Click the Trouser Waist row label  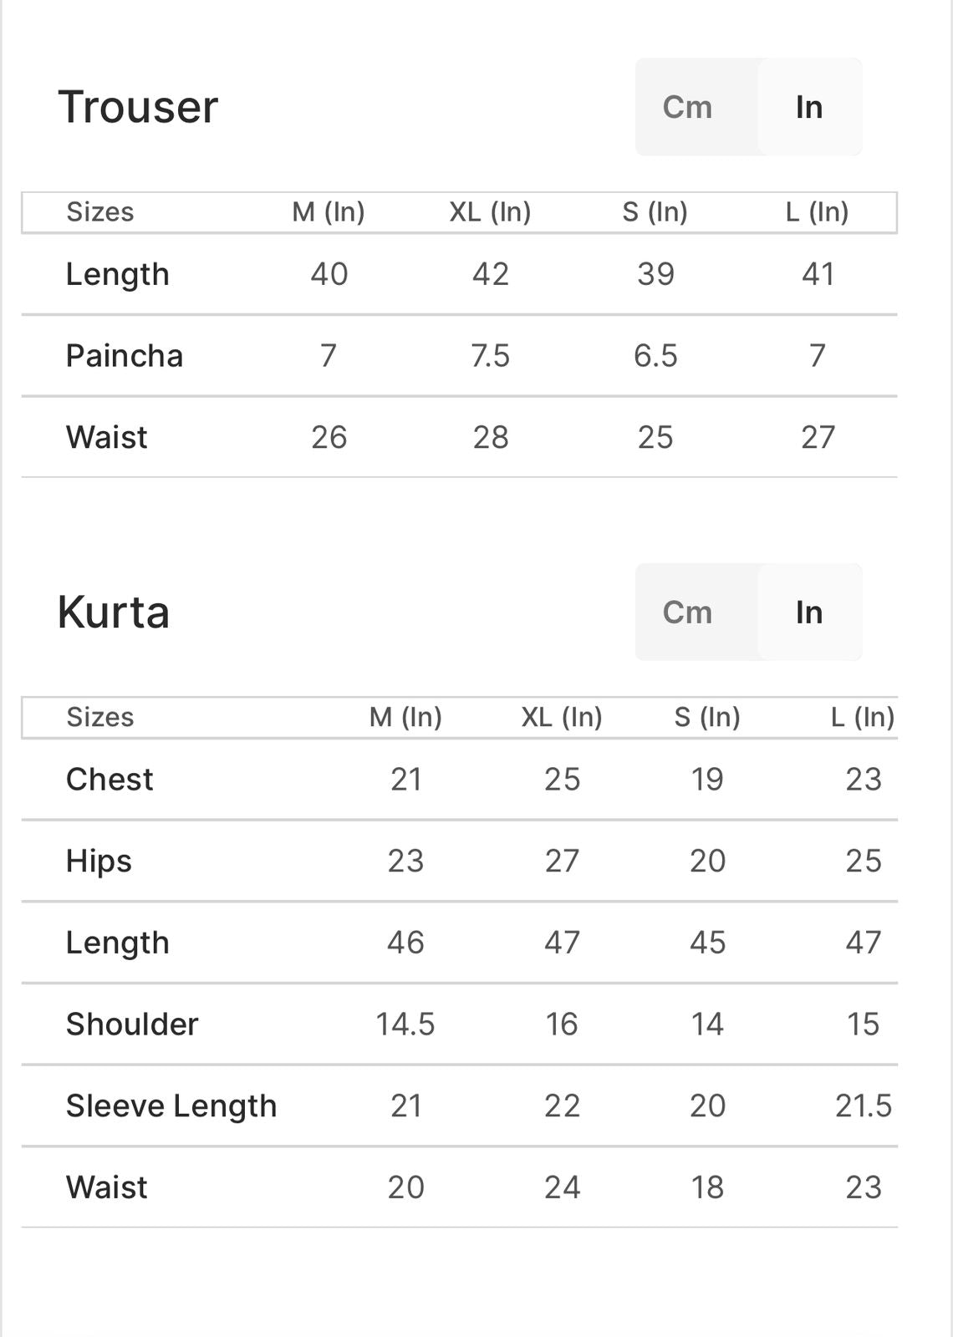point(107,437)
